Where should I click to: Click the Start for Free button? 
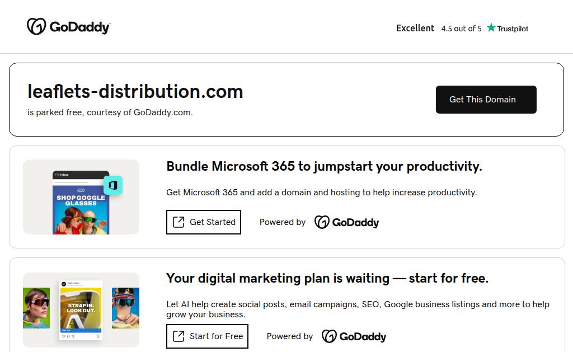pos(207,336)
